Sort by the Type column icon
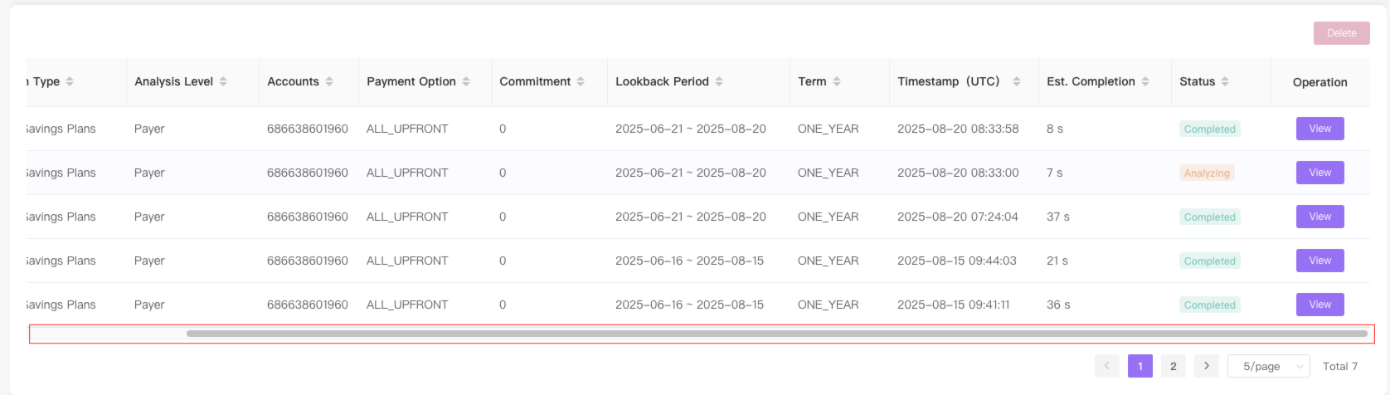Viewport: 1390px width, 395px height. tap(70, 81)
